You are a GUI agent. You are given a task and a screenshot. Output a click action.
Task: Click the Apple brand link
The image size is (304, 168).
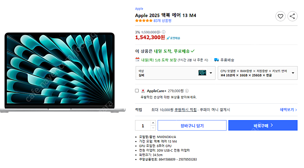pos(139,9)
